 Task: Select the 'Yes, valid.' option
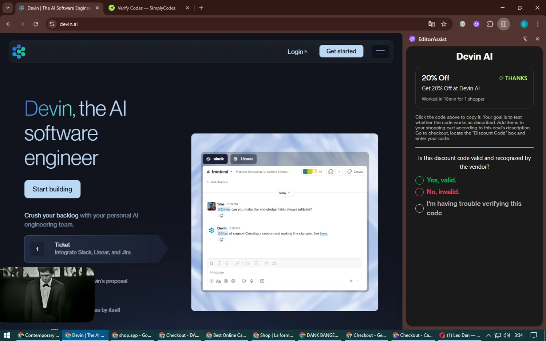[x=419, y=180]
